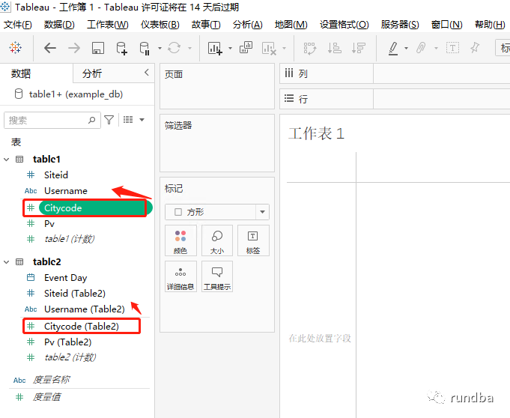Open the 仪表板(B) menu
The image size is (510, 418).
(x=160, y=25)
